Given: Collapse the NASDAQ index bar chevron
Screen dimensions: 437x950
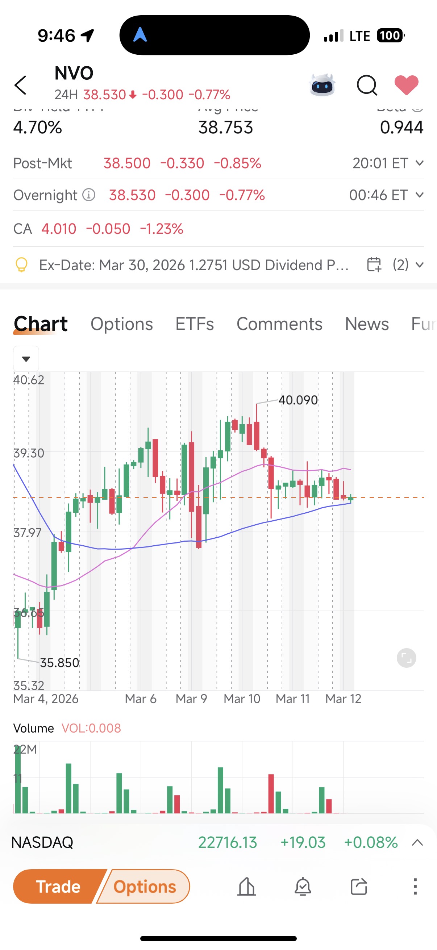Looking at the screenshot, I should [x=417, y=842].
